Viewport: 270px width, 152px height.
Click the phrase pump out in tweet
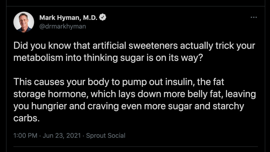click(143, 82)
